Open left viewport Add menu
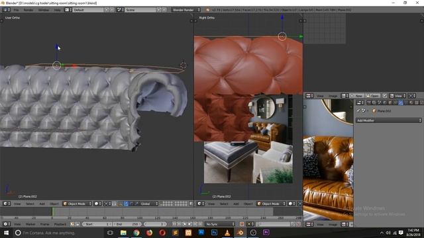The width and height of the screenshot is (424, 238). [42, 204]
